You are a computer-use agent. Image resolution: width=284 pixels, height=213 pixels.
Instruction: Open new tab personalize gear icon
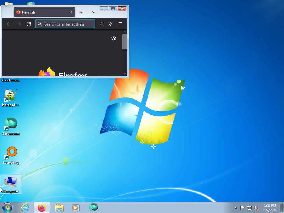[114, 38]
